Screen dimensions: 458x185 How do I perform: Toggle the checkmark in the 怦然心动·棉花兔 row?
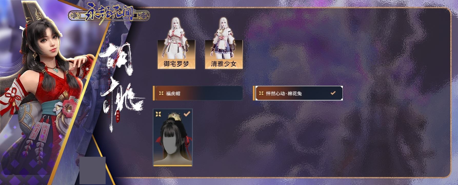point(333,93)
